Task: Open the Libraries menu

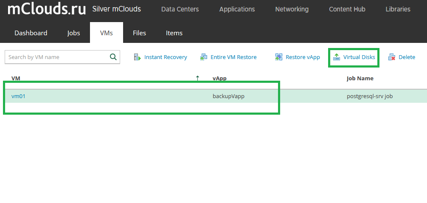Action: 398,9
